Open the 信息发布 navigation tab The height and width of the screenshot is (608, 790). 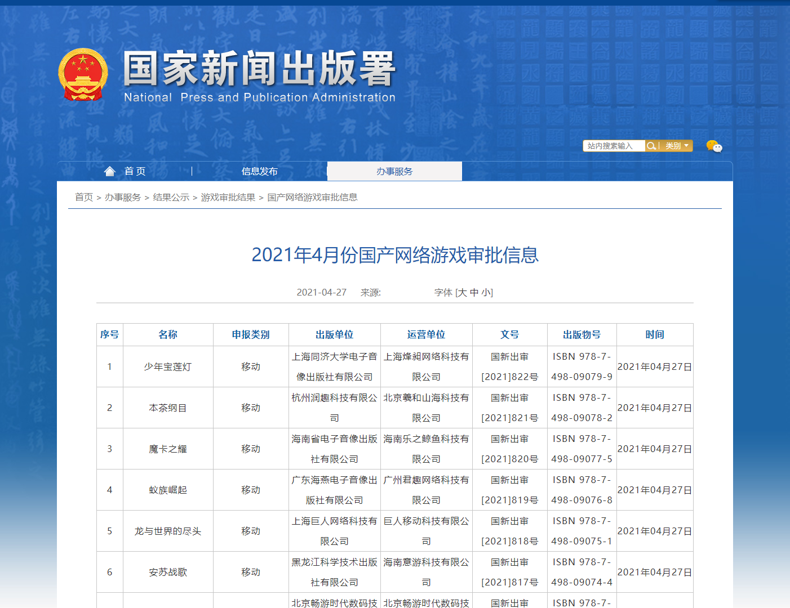[x=259, y=171]
